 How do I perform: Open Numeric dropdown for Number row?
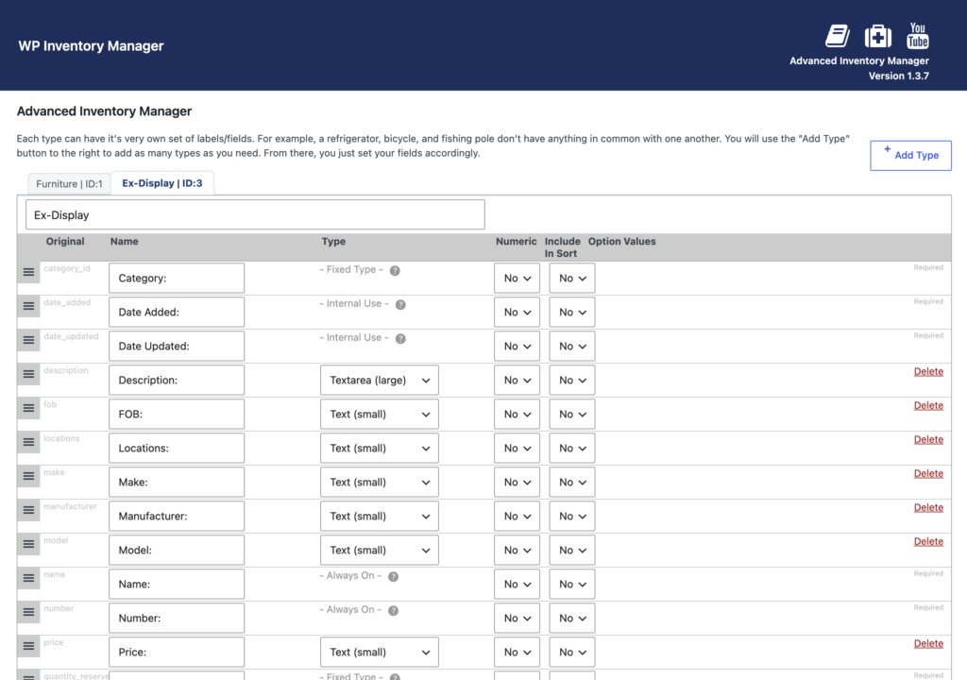coord(517,619)
